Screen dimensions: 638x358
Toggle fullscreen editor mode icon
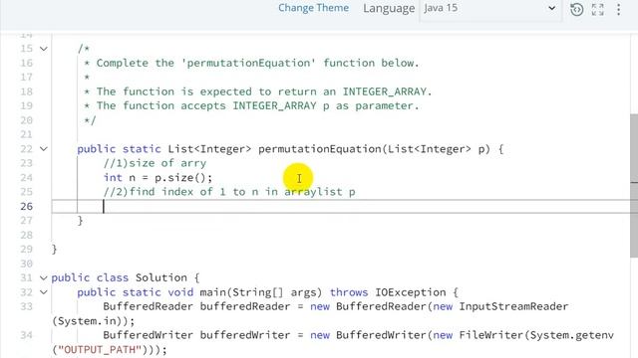[598, 9]
